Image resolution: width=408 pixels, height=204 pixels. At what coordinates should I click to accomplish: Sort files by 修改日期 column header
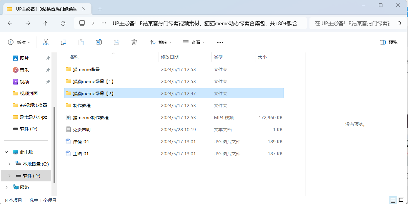170,57
